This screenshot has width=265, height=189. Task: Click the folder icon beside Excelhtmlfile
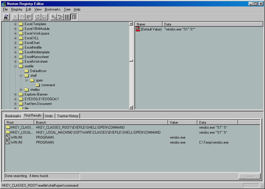[x=21, y=47]
